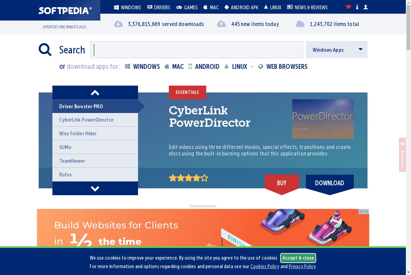Select TeamViewer in featured list
The image size is (411, 275).
click(x=95, y=161)
